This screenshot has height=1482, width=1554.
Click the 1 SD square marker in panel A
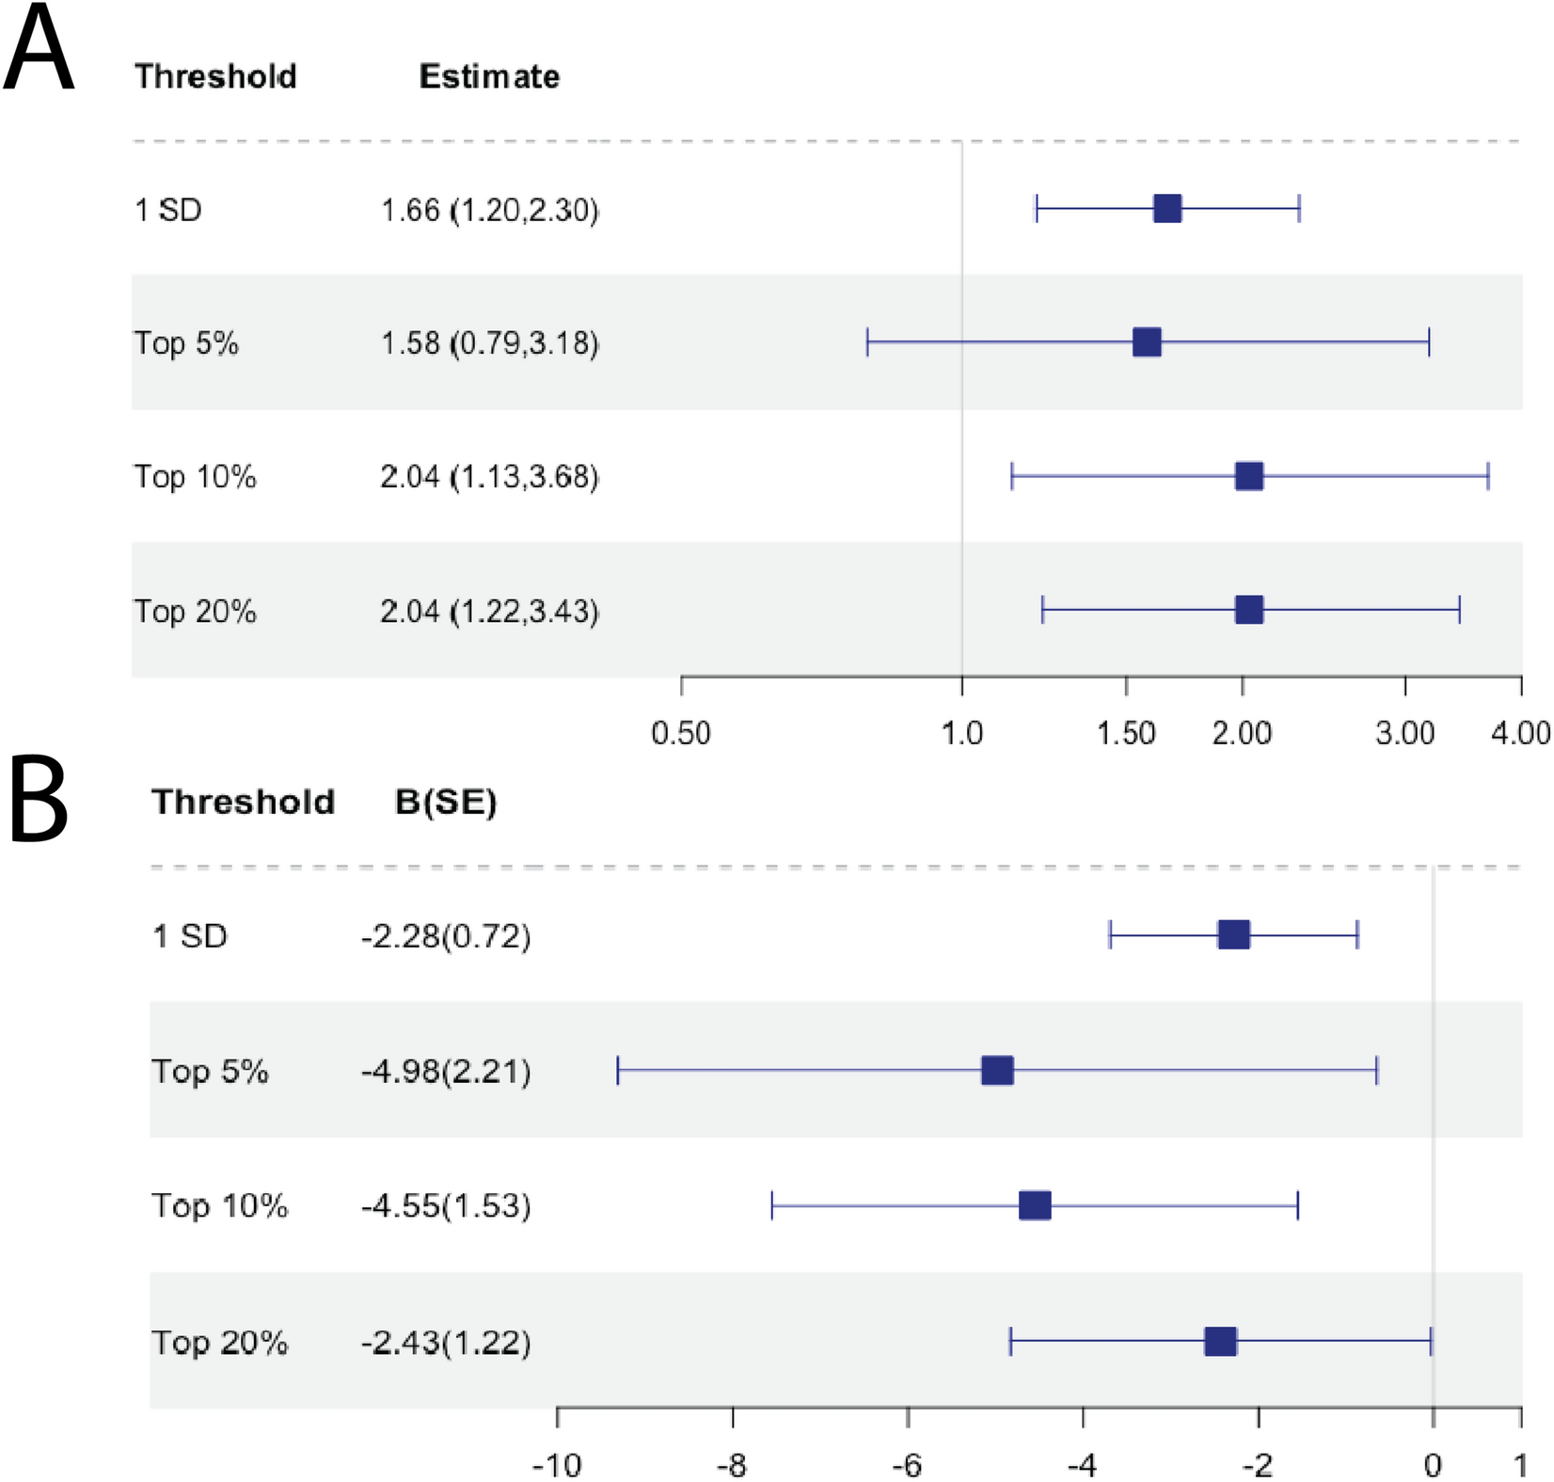1167,209
